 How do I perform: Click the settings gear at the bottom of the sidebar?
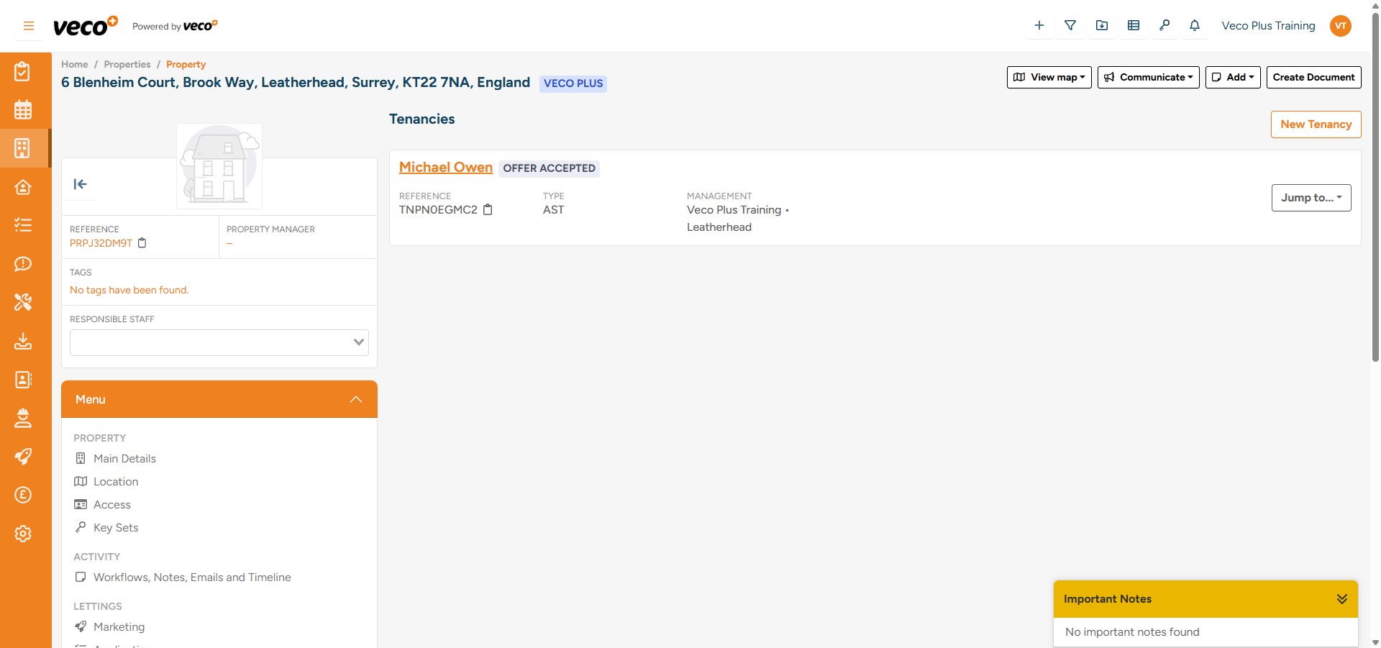[24, 534]
